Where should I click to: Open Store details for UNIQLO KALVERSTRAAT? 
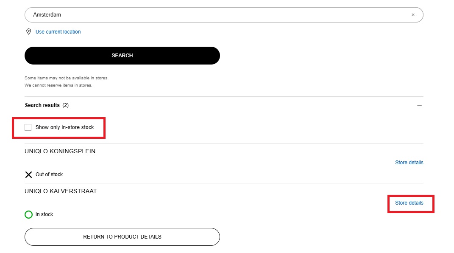click(409, 203)
